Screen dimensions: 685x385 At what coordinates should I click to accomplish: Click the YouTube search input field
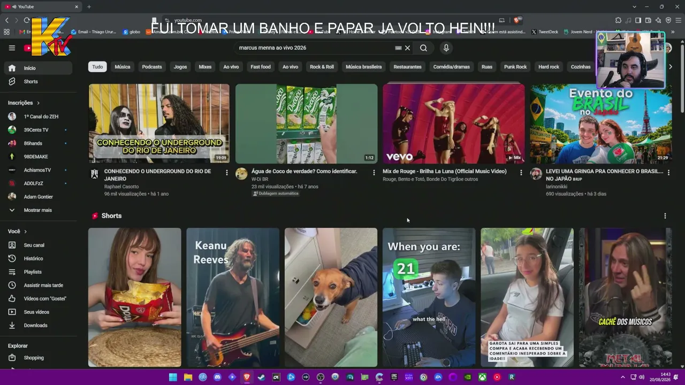pyautogui.click(x=316, y=48)
